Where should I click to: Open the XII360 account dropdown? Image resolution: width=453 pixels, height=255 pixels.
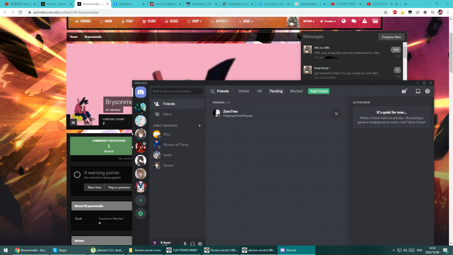point(308,21)
